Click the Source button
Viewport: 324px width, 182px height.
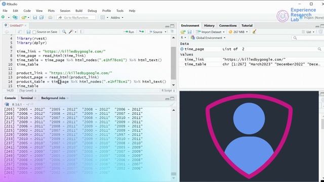(156, 32)
